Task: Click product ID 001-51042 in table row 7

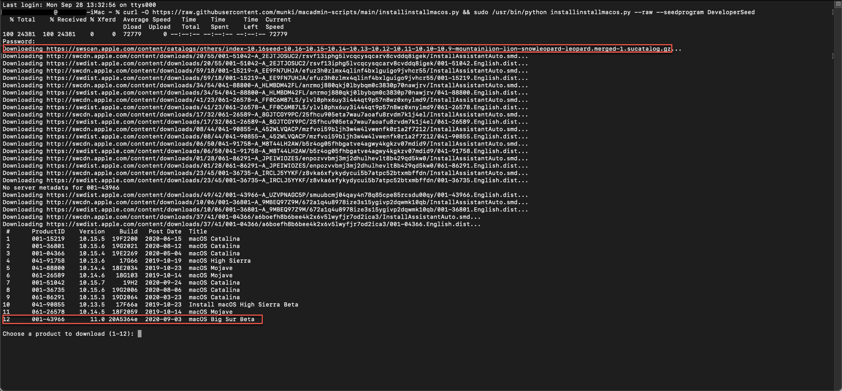Action: [48, 283]
